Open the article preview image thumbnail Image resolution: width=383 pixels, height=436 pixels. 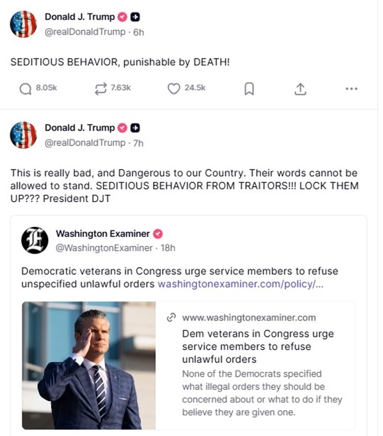[x=89, y=365]
